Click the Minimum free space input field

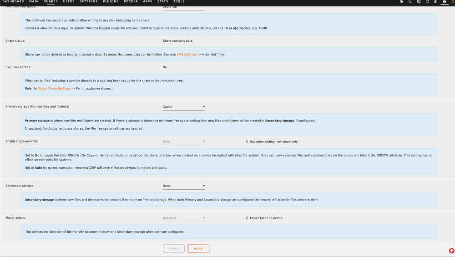(184, 7)
